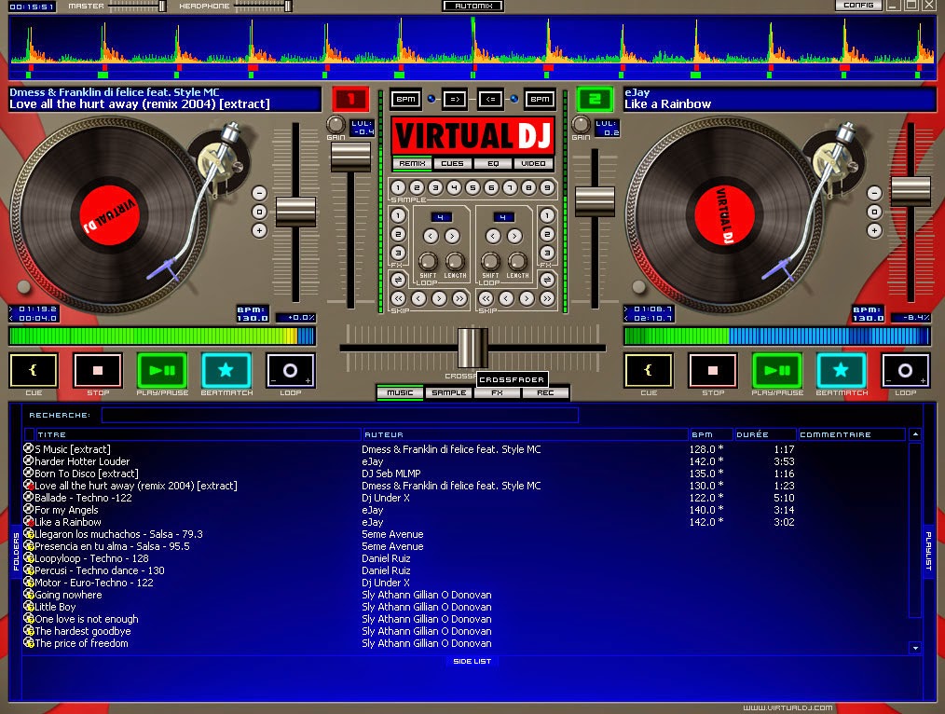Activate the Loop icon on deck 2
This screenshot has height=714, width=945.
coord(904,370)
